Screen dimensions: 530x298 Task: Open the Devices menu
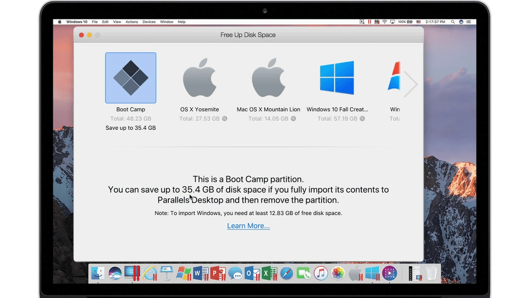[149, 21]
